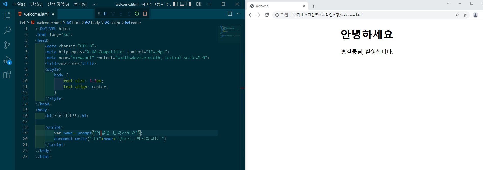The width and height of the screenshot is (483, 170).
Task: Stop the debug session
Action: 145,14
